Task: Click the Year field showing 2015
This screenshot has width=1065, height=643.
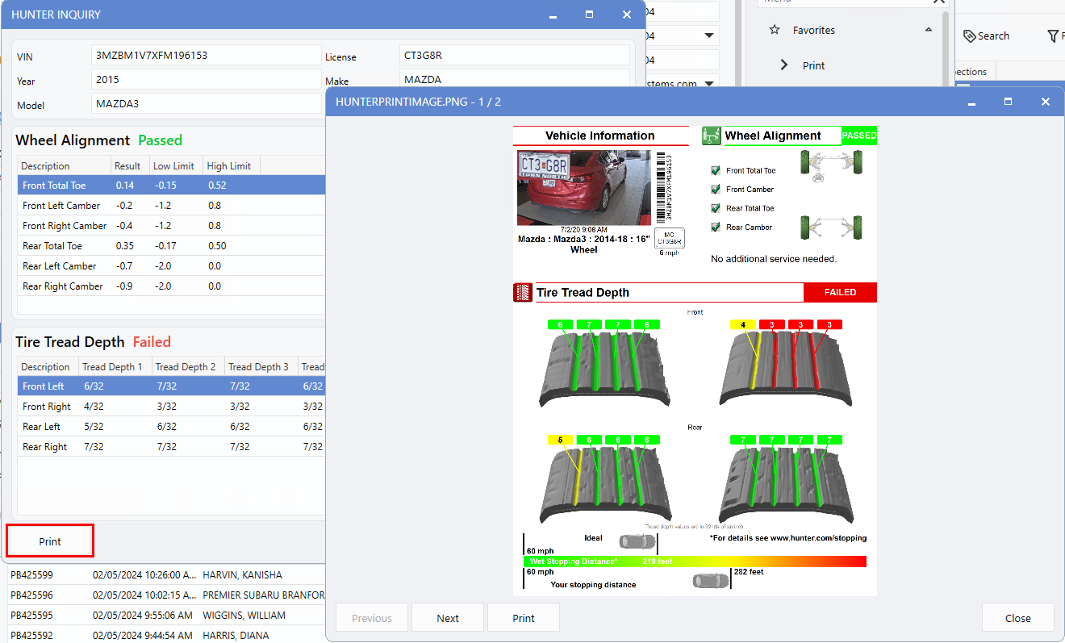Action: [207, 80]
